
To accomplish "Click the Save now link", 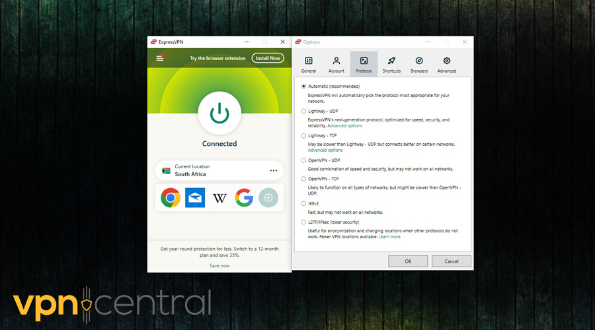I will pos(219,266).
